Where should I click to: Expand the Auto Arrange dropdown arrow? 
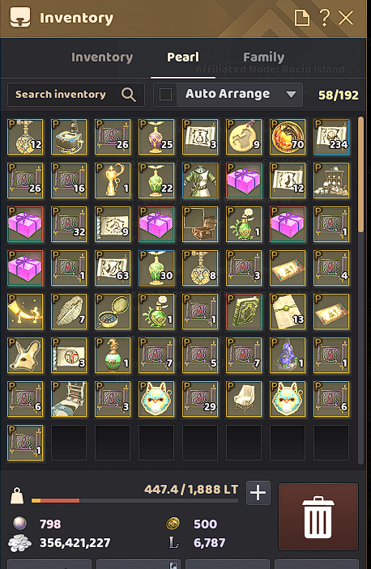(291, 95)
